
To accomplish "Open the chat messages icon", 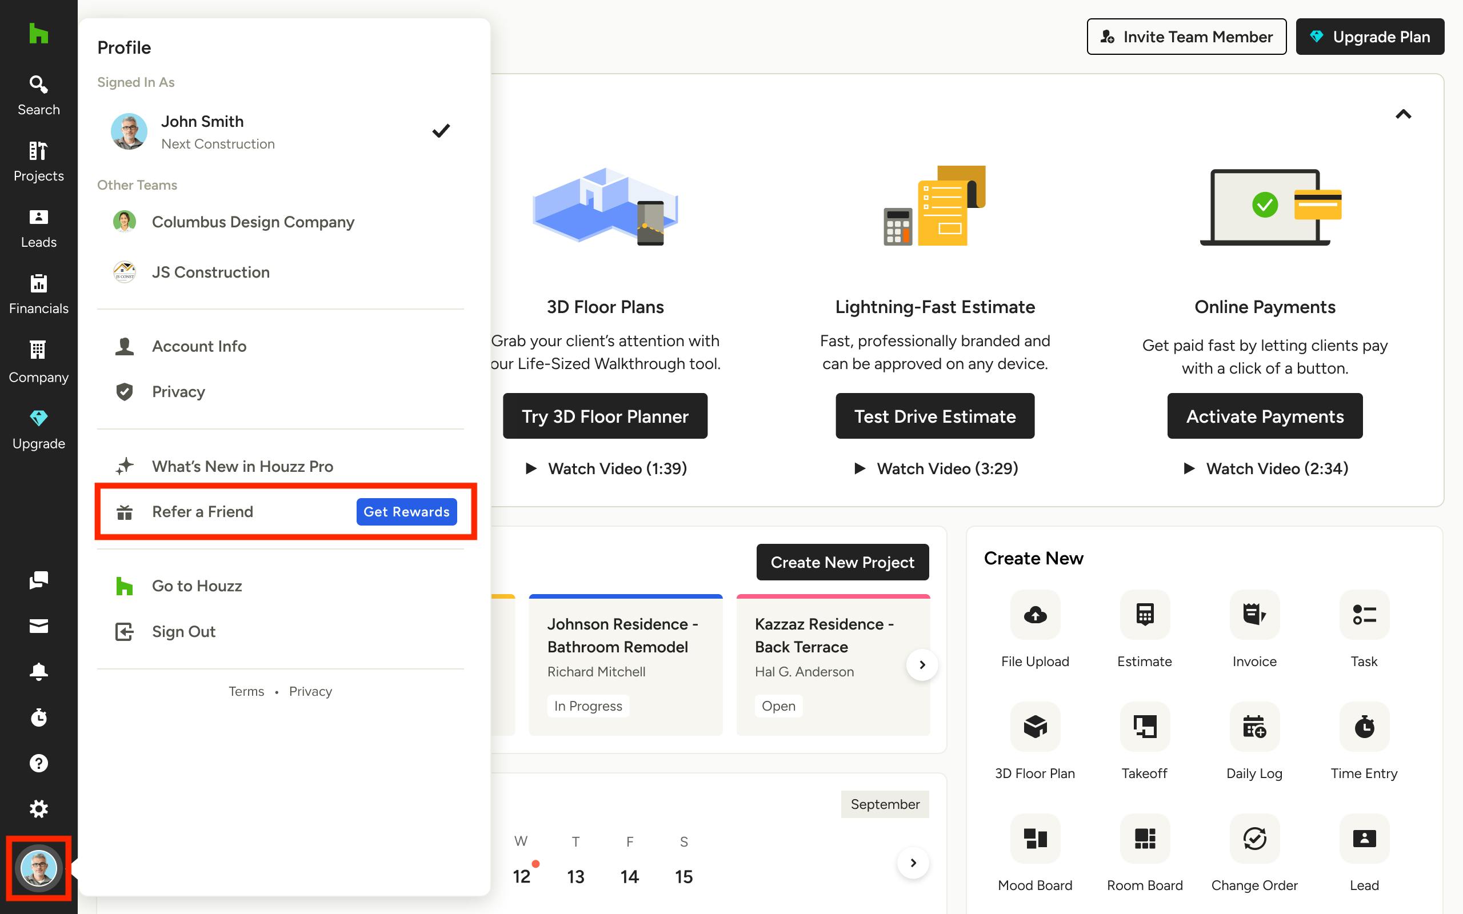I will tap(39, 580).
